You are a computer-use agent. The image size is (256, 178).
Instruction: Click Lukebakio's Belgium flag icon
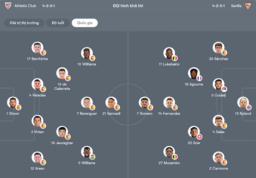coord(175,58)
